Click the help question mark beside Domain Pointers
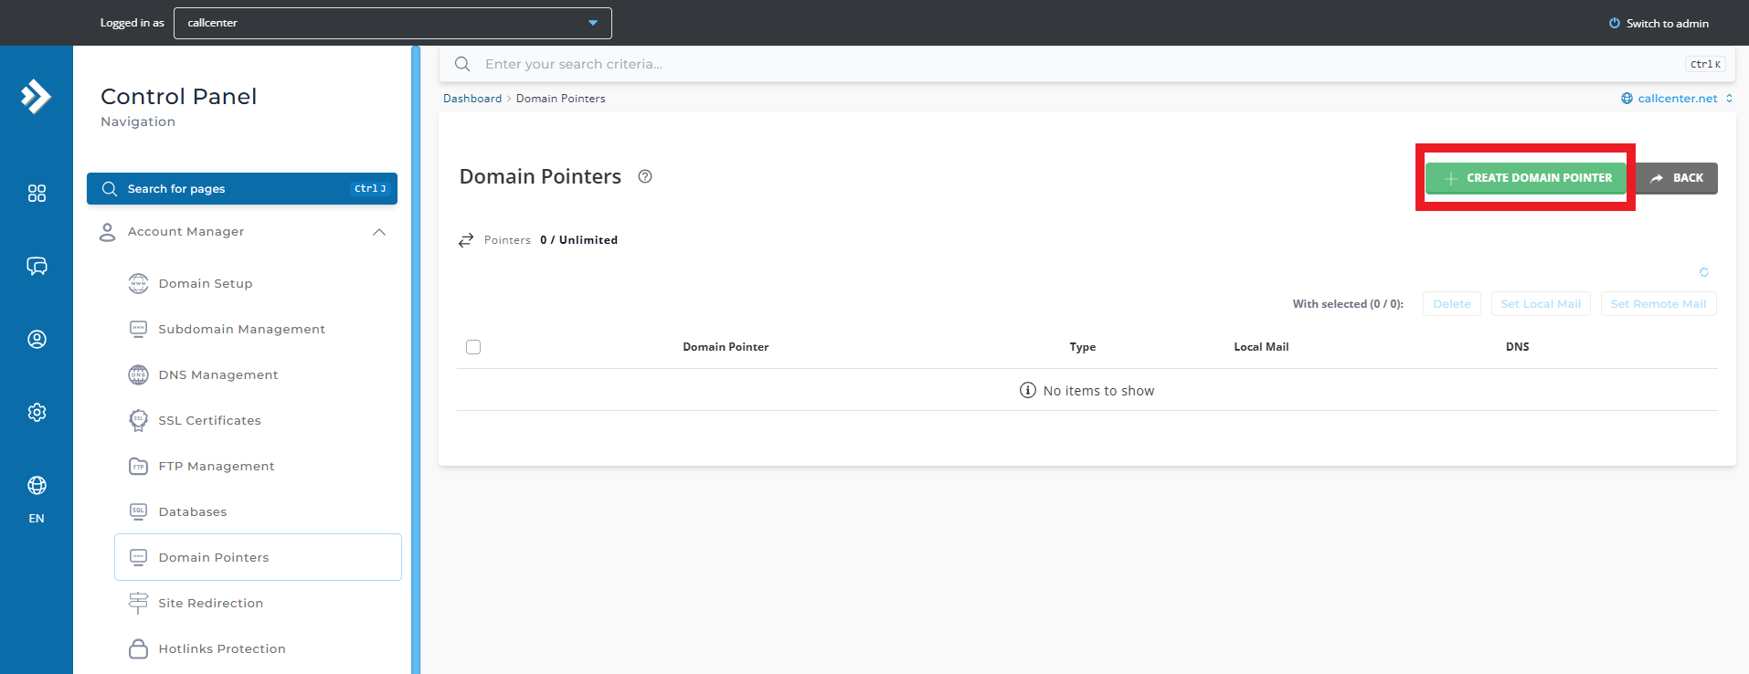 pos(645,177)
